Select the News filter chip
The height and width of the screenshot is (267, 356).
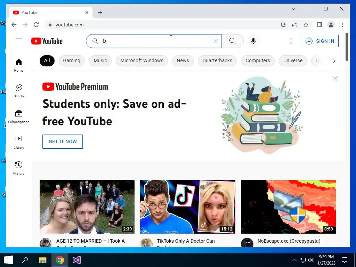point(183,60)
